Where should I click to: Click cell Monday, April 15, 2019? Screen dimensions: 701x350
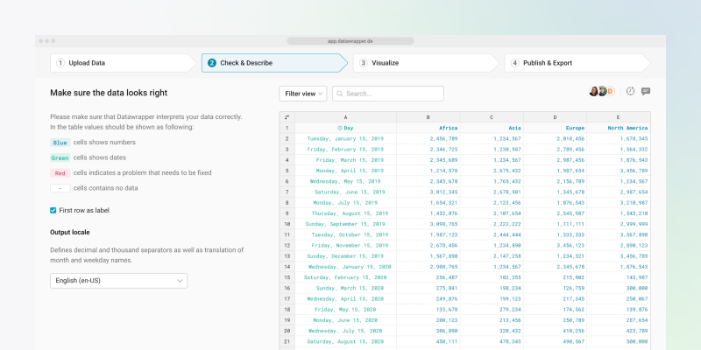click(345, 171)
